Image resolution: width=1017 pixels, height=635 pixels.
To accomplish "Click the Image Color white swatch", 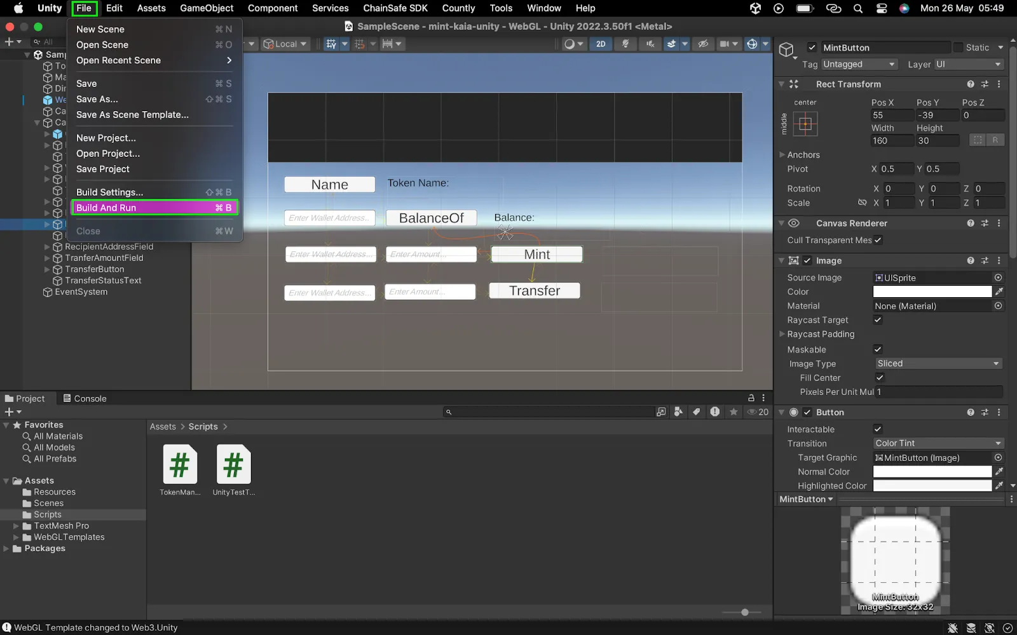I will pos(932,292).
